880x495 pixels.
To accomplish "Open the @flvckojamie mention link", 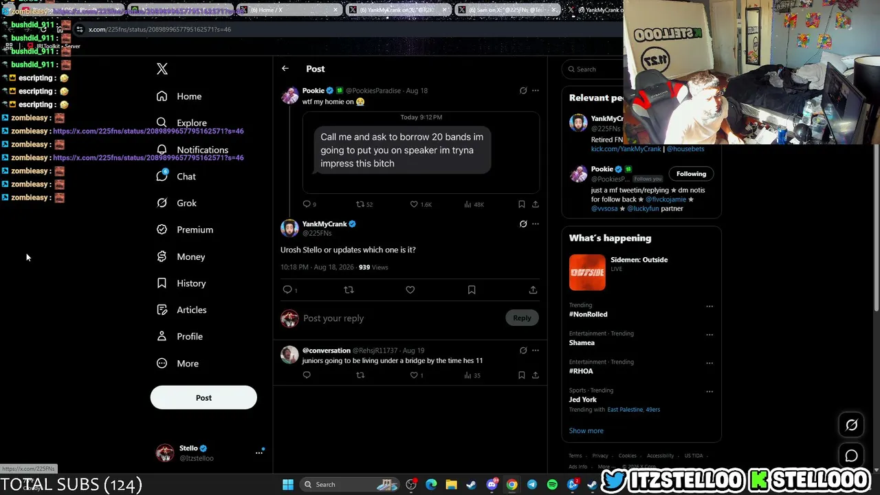I will 665,199.
